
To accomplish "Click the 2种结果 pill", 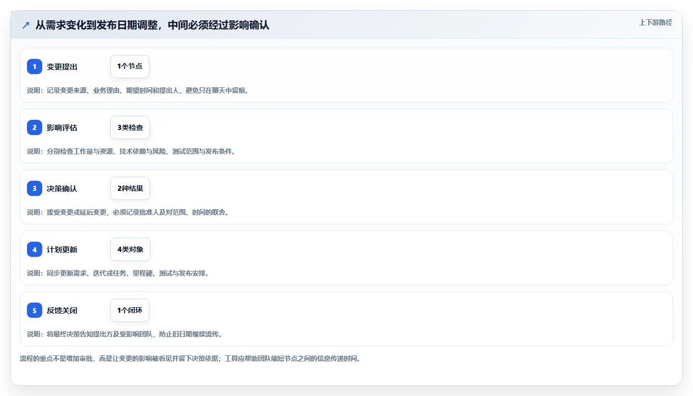I will coord(130,188).
